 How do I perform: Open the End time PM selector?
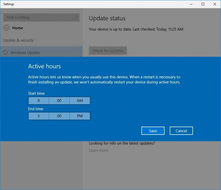click(x=80, y=116)
